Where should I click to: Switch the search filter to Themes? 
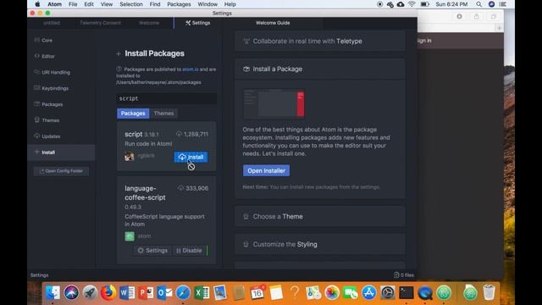pos(163,114)
